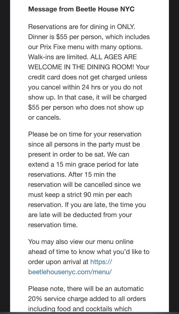Tap the "Reservations are for dining in ONLY" sentence
Image resolution: width=179 pixels, height=314 pixels.
click(82, 27)
